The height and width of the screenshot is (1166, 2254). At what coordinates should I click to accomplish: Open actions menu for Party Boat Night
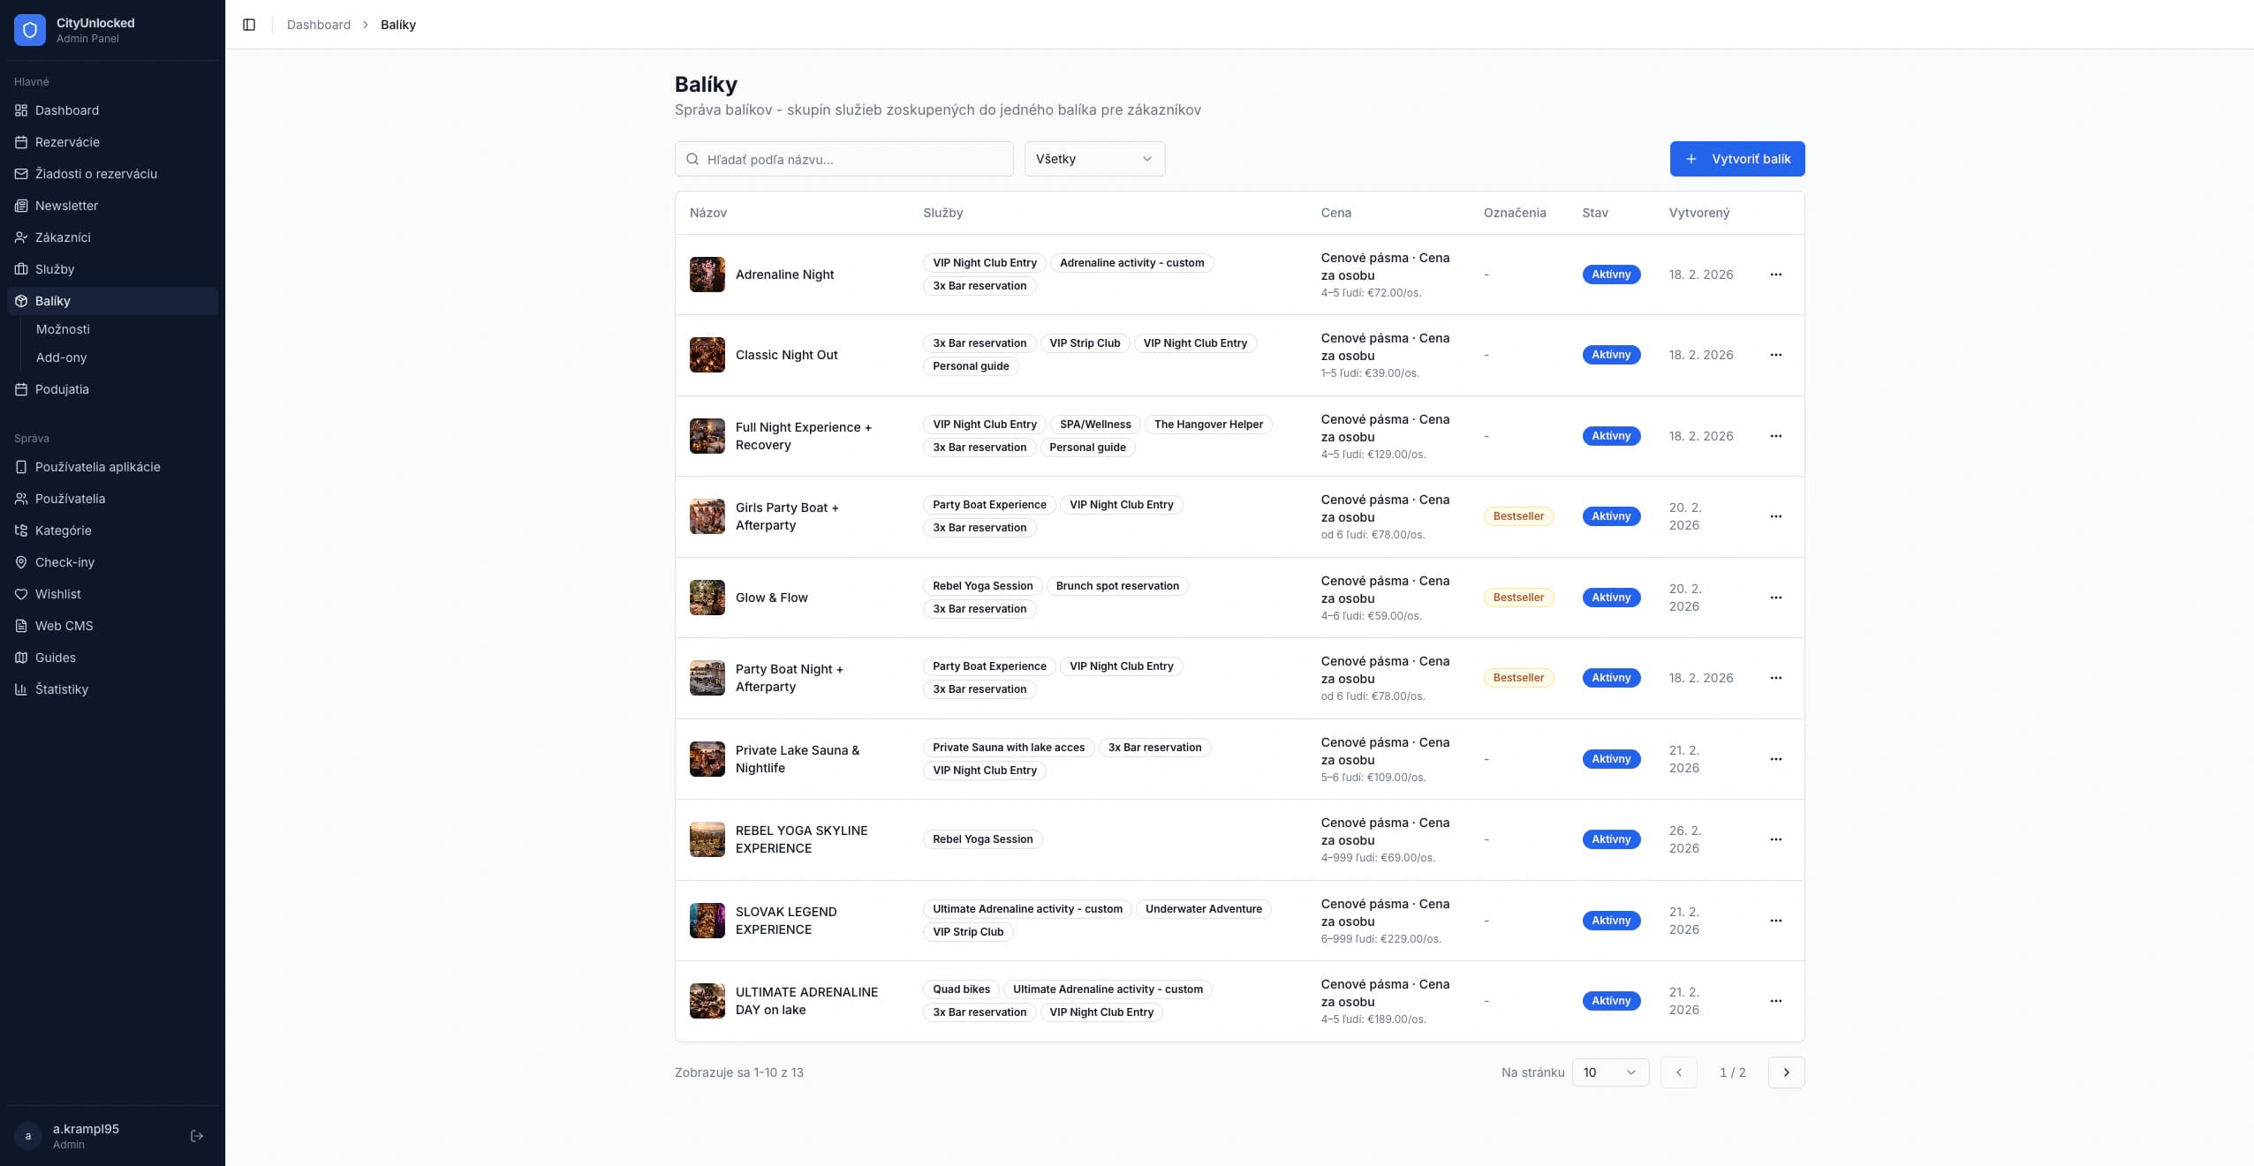tap(1776, 678)
